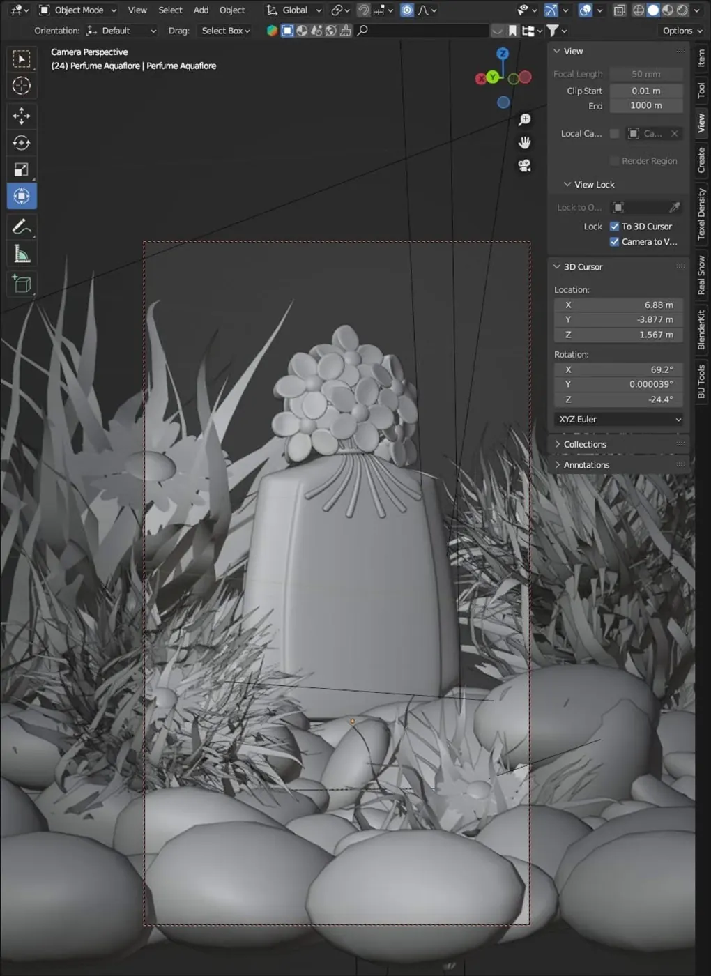This screenshot has height=976, width=711.
Task: Toggle viewport overlays
Action: coord(586,10)
